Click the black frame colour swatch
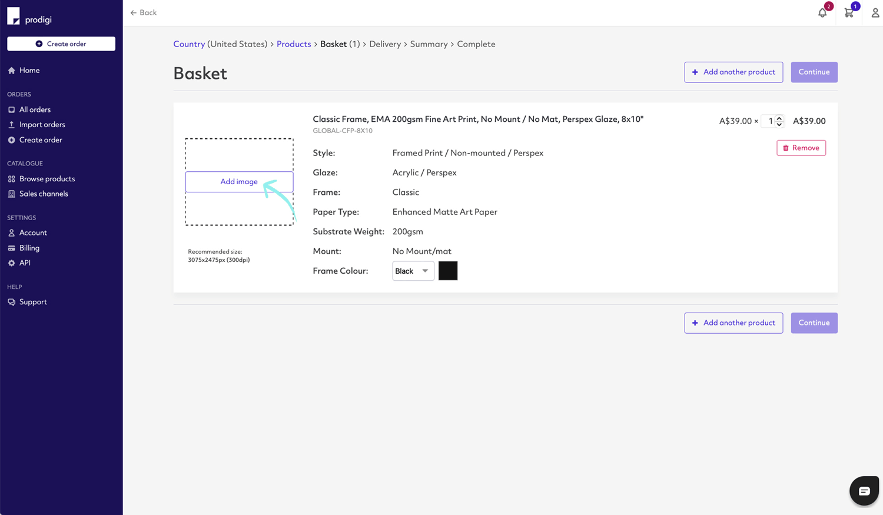This screenshot has width=883, height=515. [x=448, y=271]
